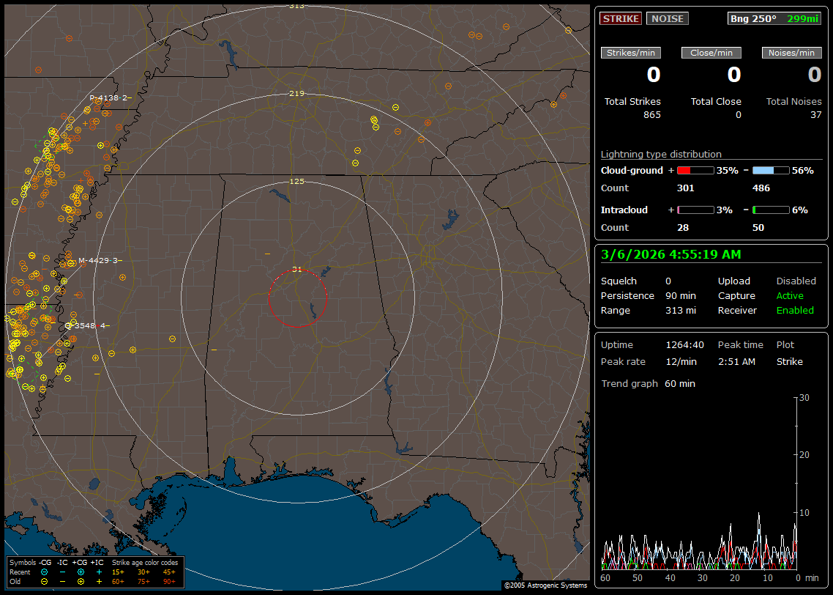Toggle the Receiver Enabled status
833x595 pixels.
795,310
